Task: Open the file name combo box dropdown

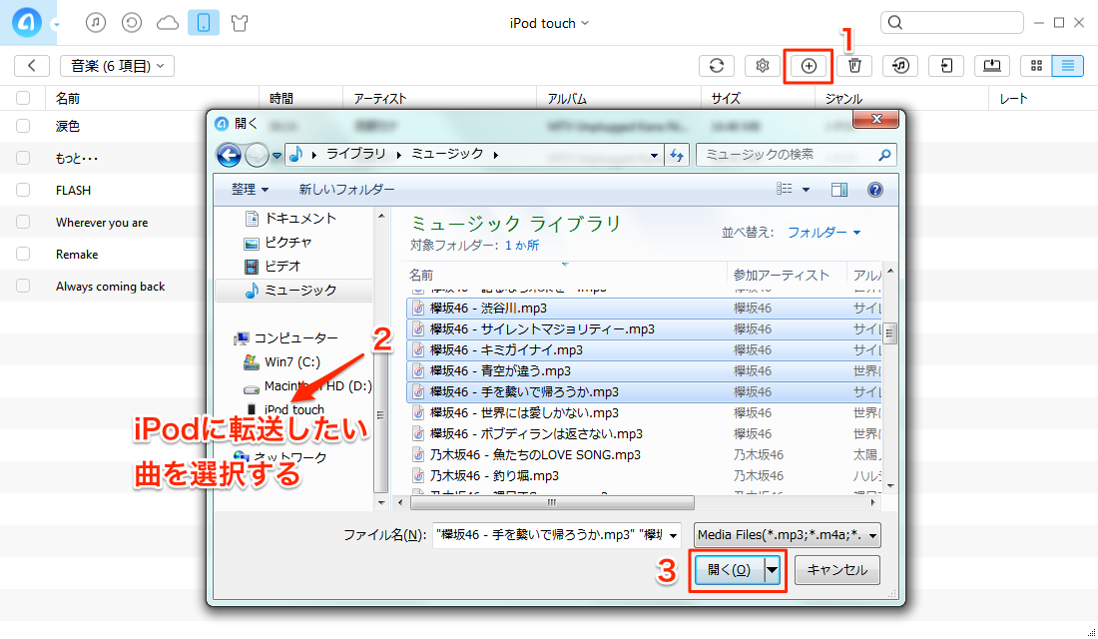Action: (x=672, y=536)
